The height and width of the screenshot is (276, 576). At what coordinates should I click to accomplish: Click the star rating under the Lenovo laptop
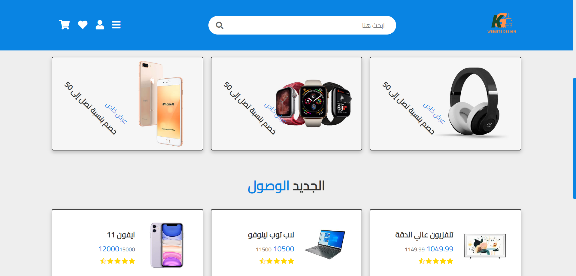[277, 261]
